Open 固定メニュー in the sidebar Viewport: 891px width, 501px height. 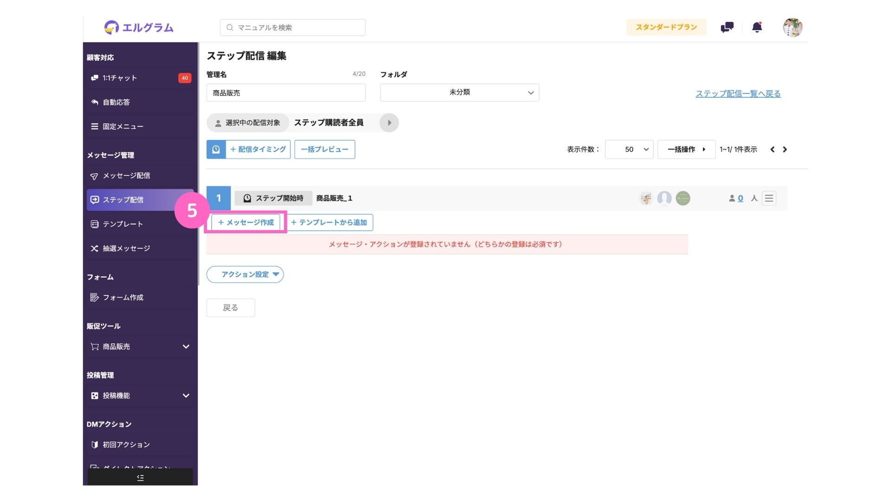[140, 126]
